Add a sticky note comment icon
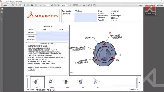The height and width of the screenshot is (92, 164). click(x=80, y=5)
